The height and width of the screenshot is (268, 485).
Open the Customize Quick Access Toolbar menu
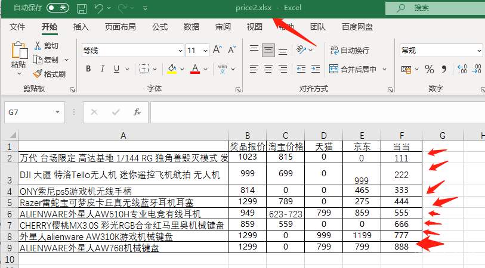point(145,8)
